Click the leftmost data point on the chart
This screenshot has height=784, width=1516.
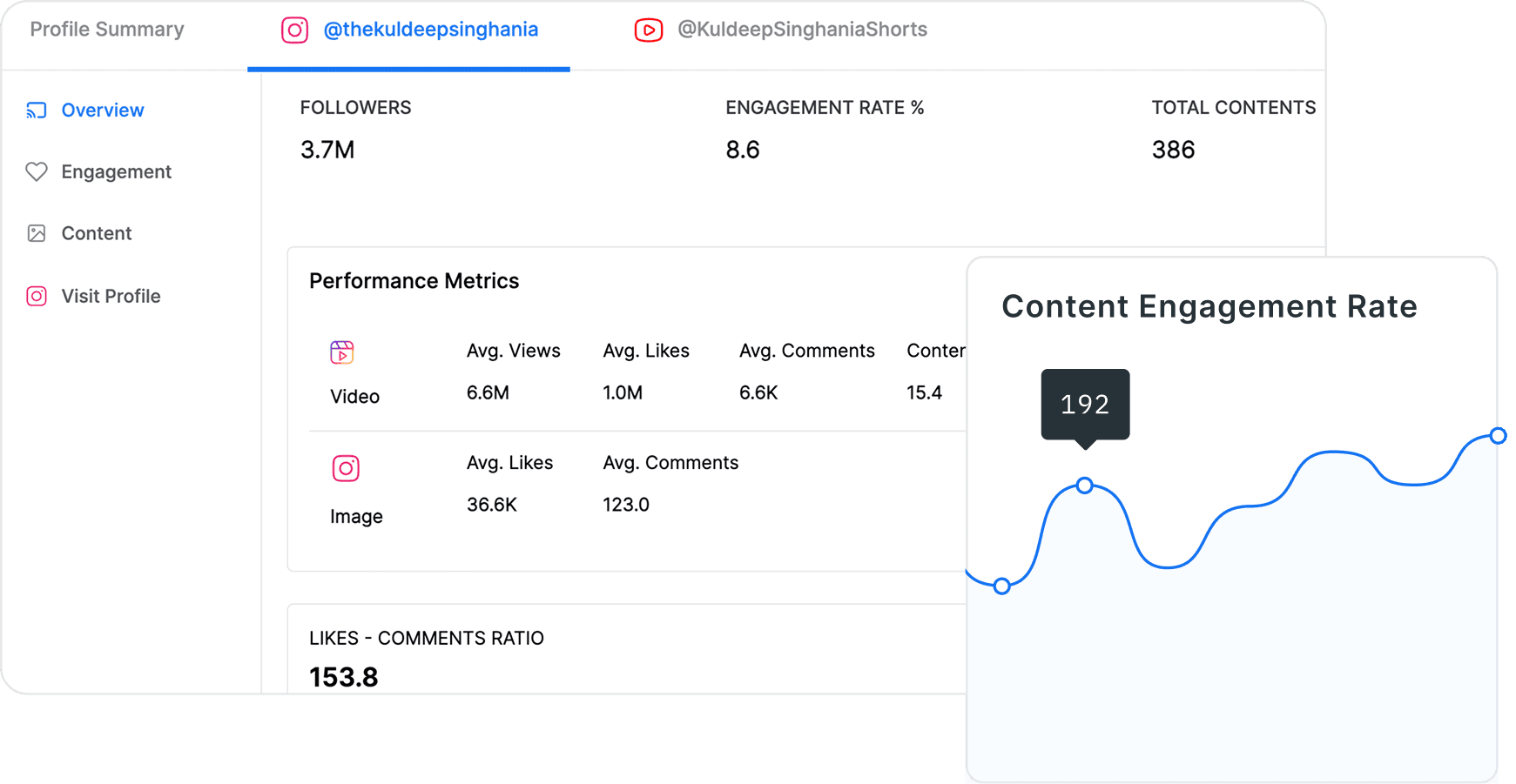click(x=1002, y=586)
